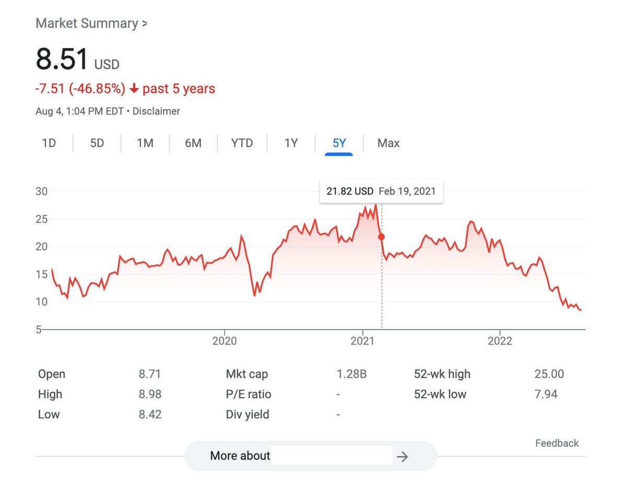Click the 15 y-axis label
627x504 pixels.
(x=41, y=274)
